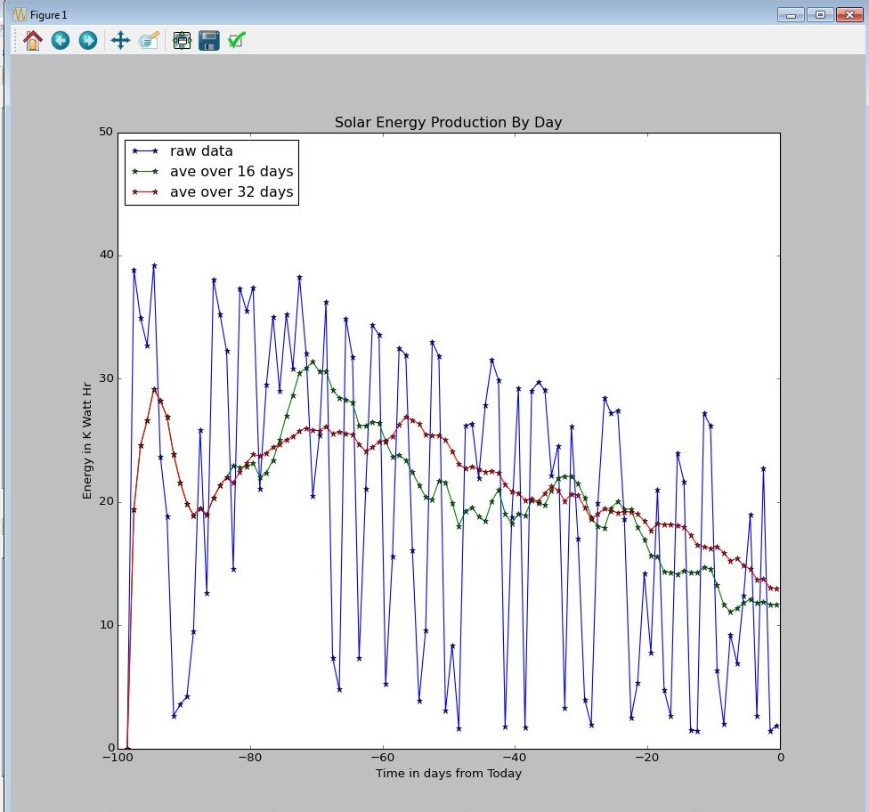The width and height of the screenshot is (869, 812).
Task: Click the y-axis label Energy in K Watt Hr
Action: (87, 441)
